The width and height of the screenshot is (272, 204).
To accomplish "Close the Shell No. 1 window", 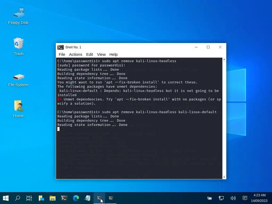I will (x=220, y=47).
